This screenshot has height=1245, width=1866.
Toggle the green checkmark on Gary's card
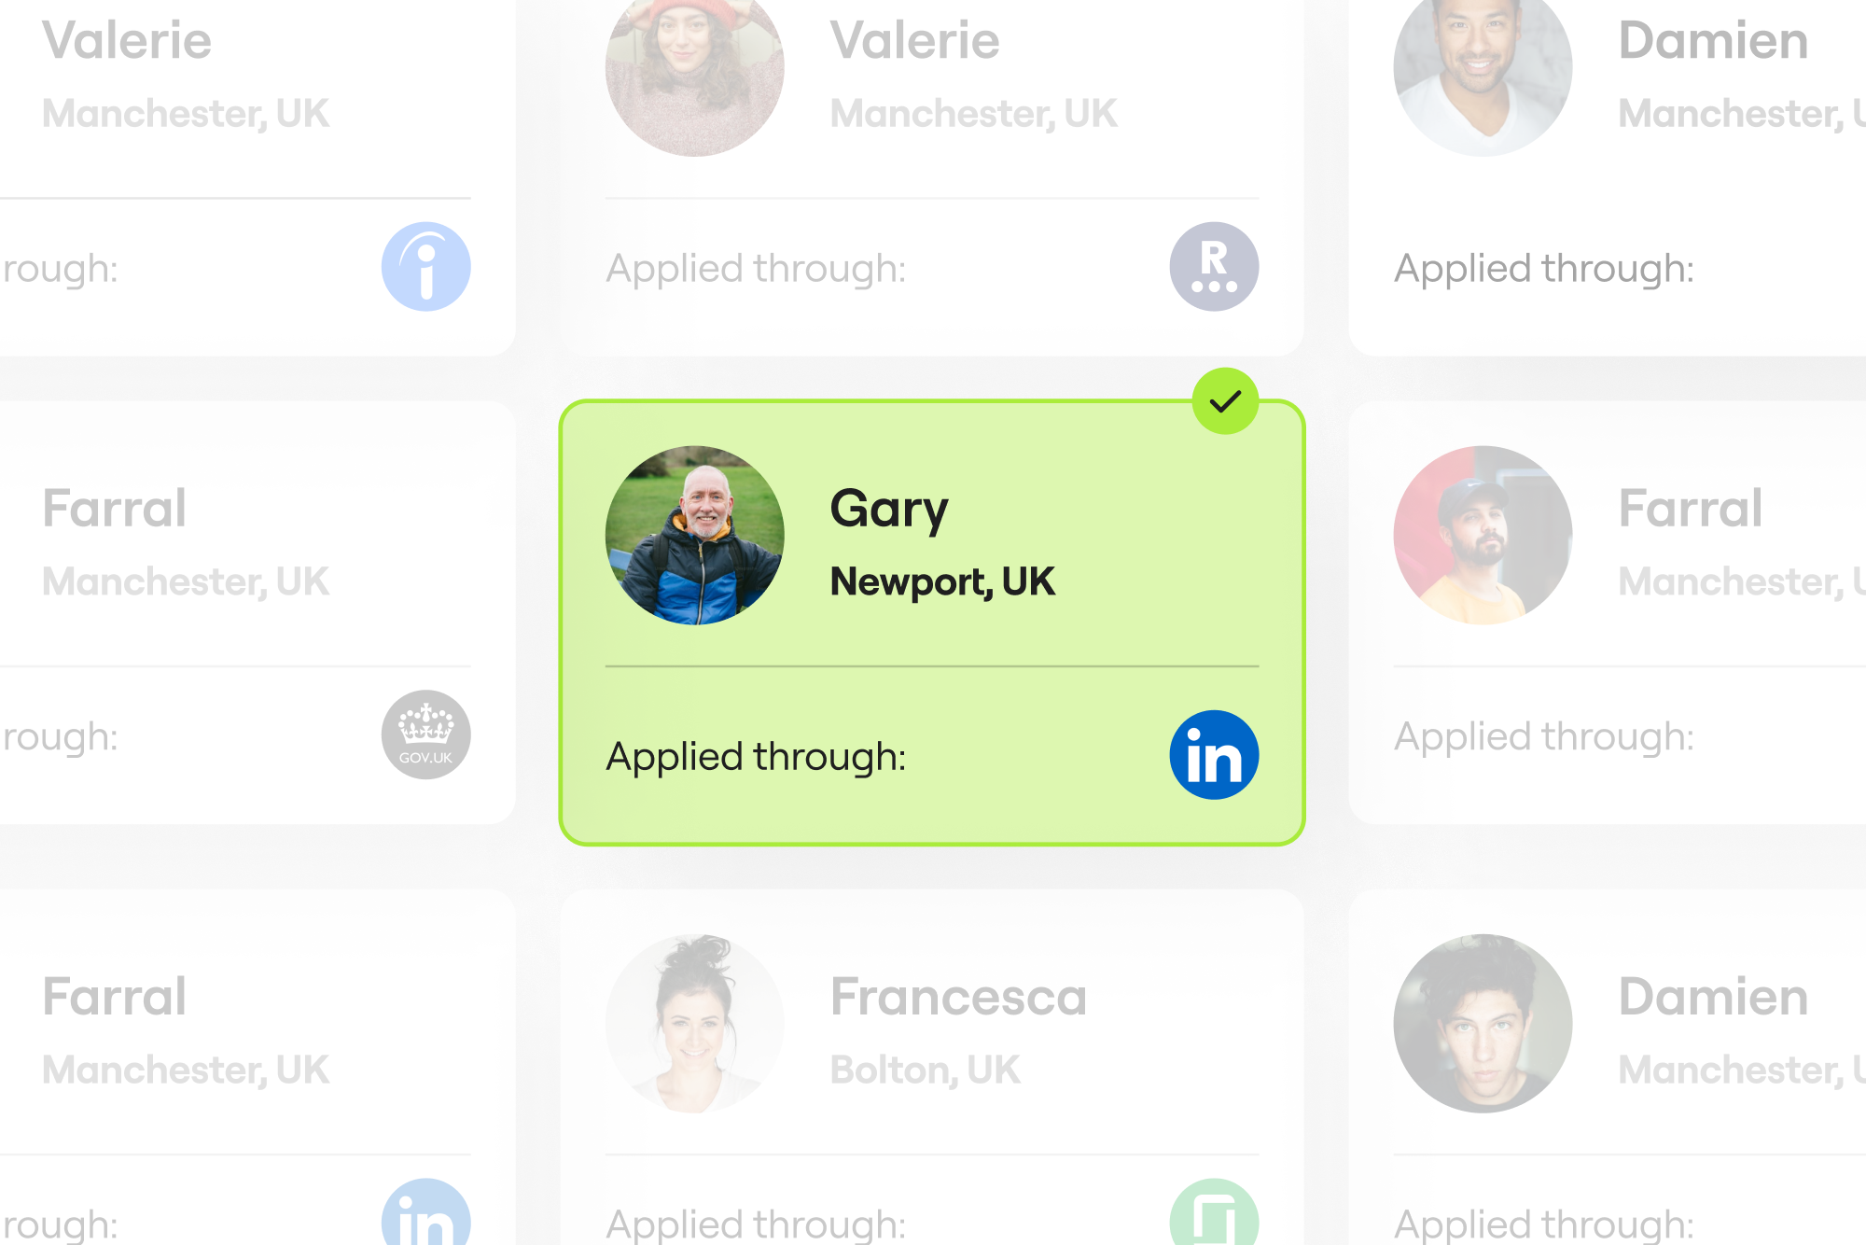(x=1225, y=401)
